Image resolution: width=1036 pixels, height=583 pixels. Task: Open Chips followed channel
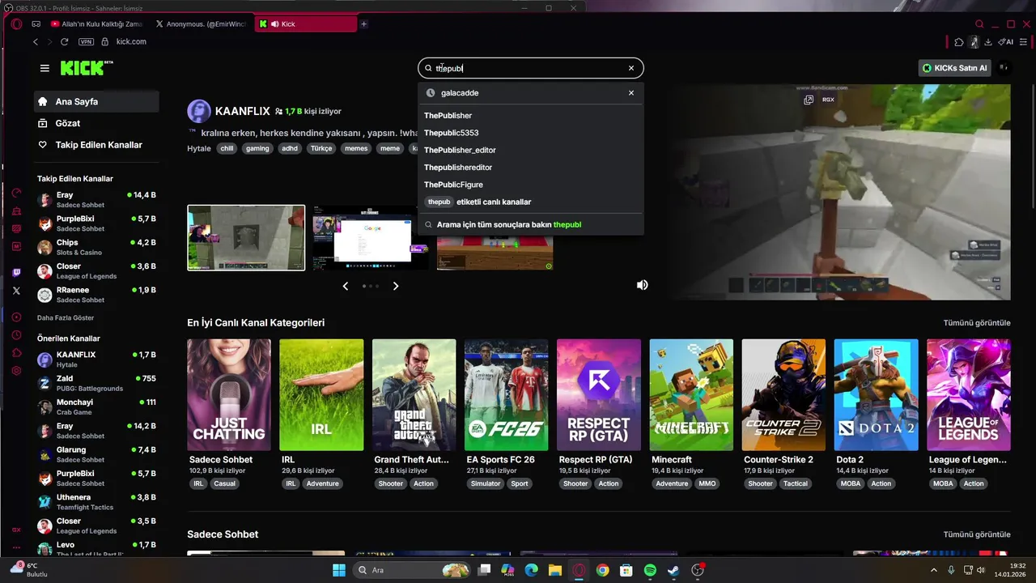pyautogui.click(x=97, y=247)
